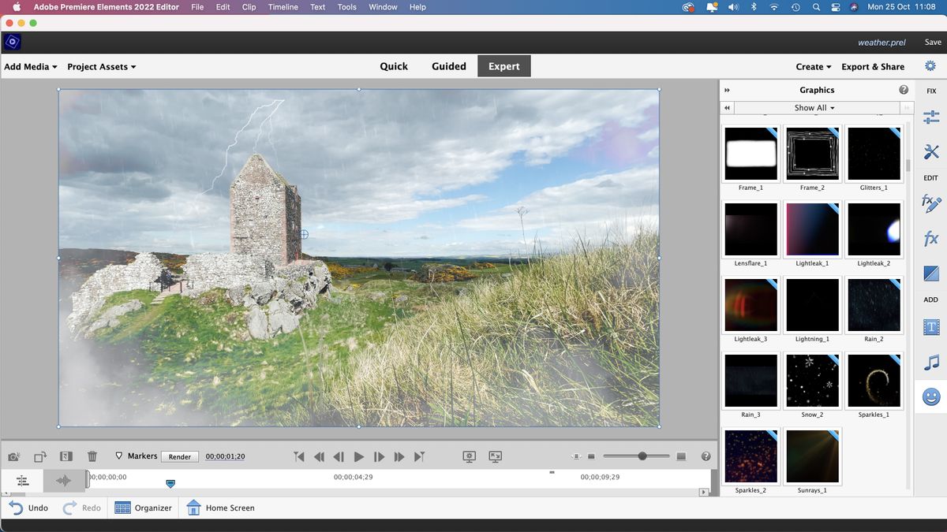Image resolution: width=947 pixels, height=532 pixels.
Task: Step forward one frame
Action: click(379, 456)
